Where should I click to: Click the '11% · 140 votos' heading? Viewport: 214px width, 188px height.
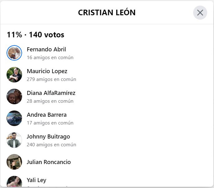coord(35,35)
